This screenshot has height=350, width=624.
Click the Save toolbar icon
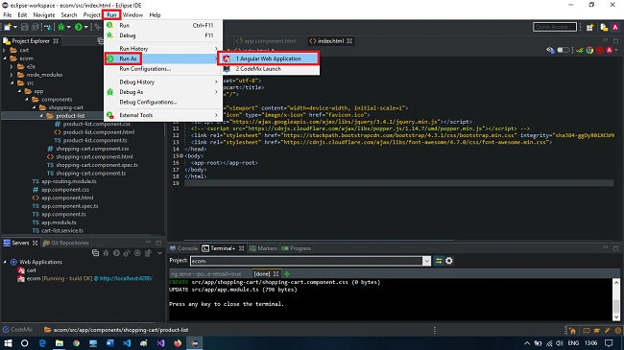25,27
